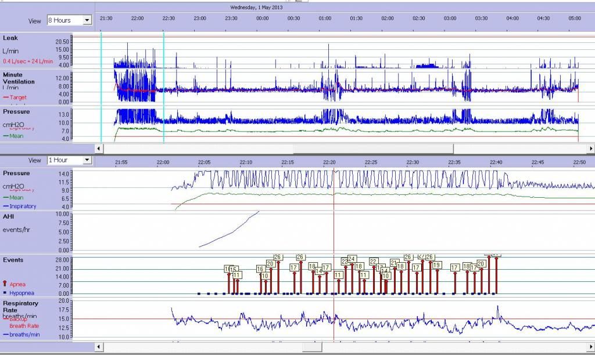Click left arrow of detail graph scrollbar
This screenshot has width=595, height=355.
tap(99, 347)
